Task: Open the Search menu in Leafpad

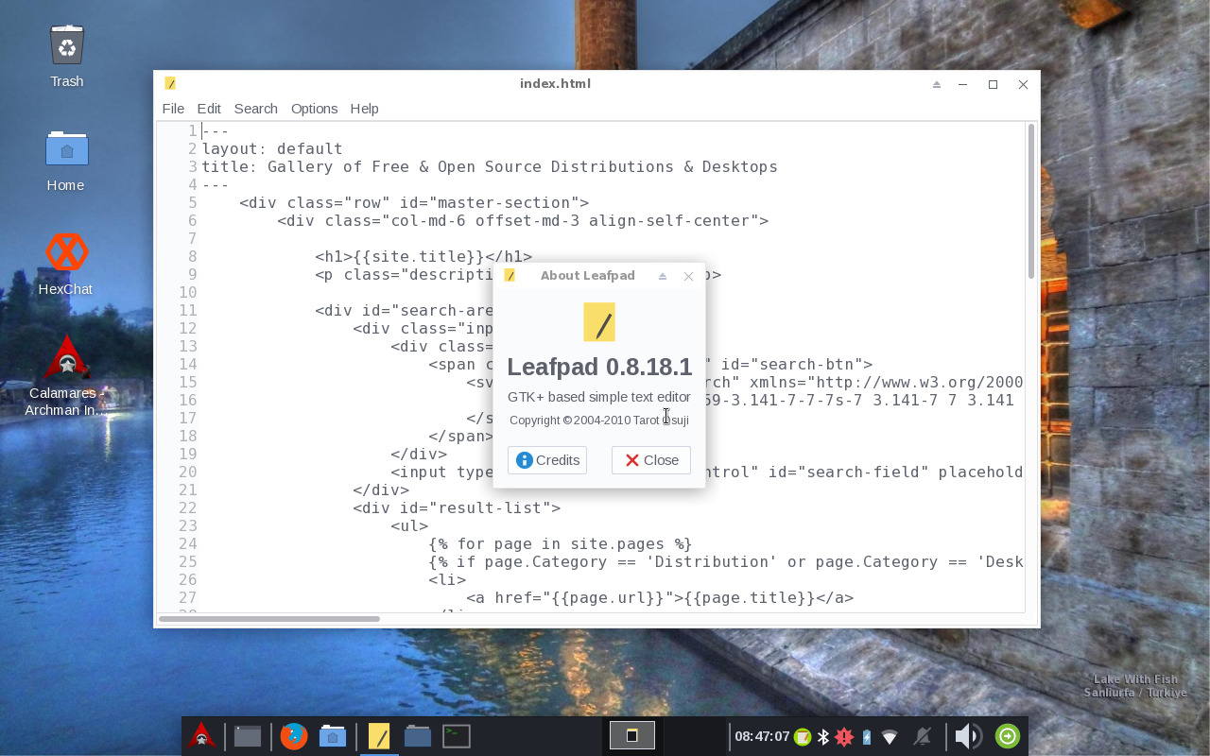Action: (x=255, y=109)
